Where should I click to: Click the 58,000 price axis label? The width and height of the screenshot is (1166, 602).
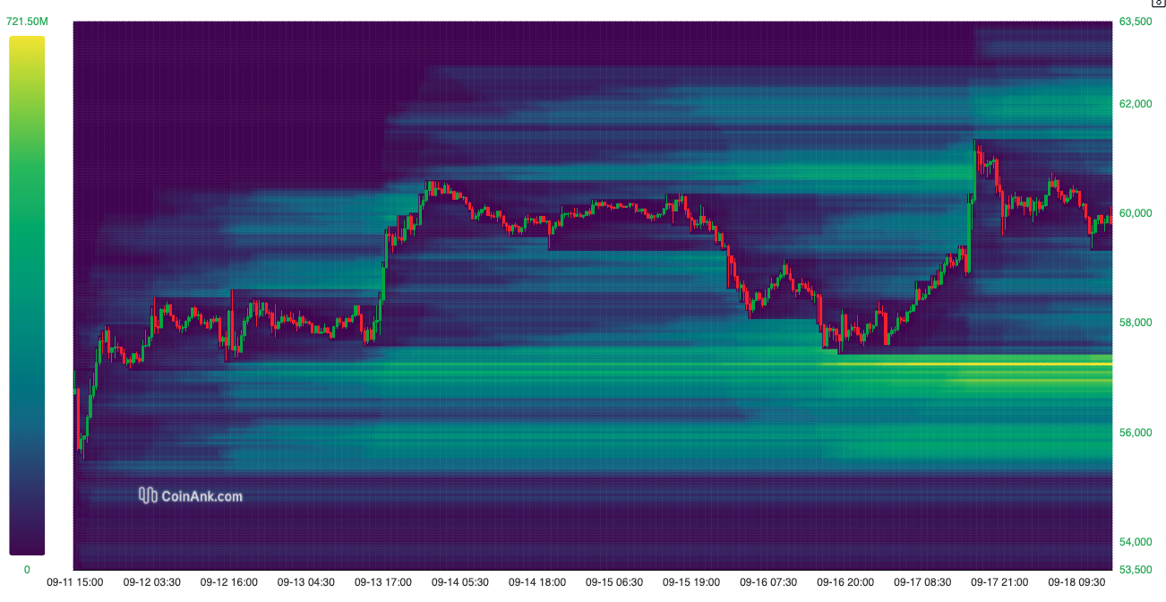click(x=1136, y=322)
